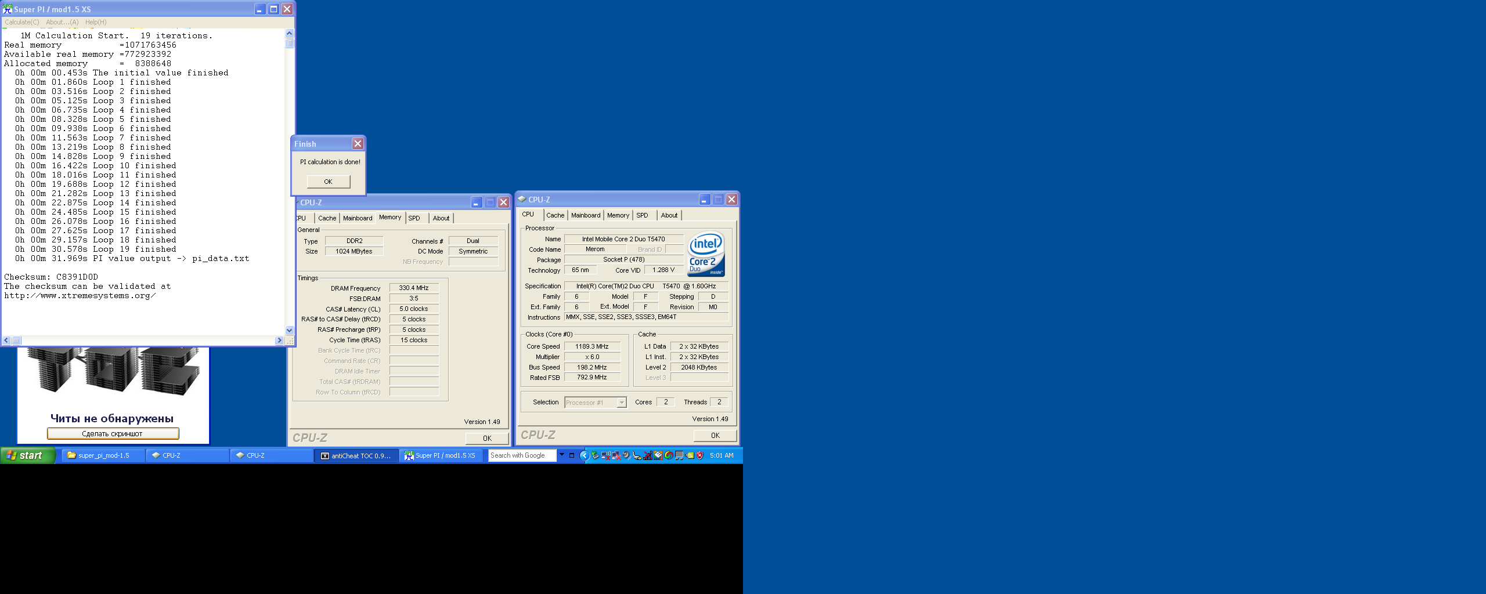Switch to the Cache tab in the CPU-Z CPU window
The height and width of the screenshot is (594, 1486).
pyautogui.click(x=555, y=215)
